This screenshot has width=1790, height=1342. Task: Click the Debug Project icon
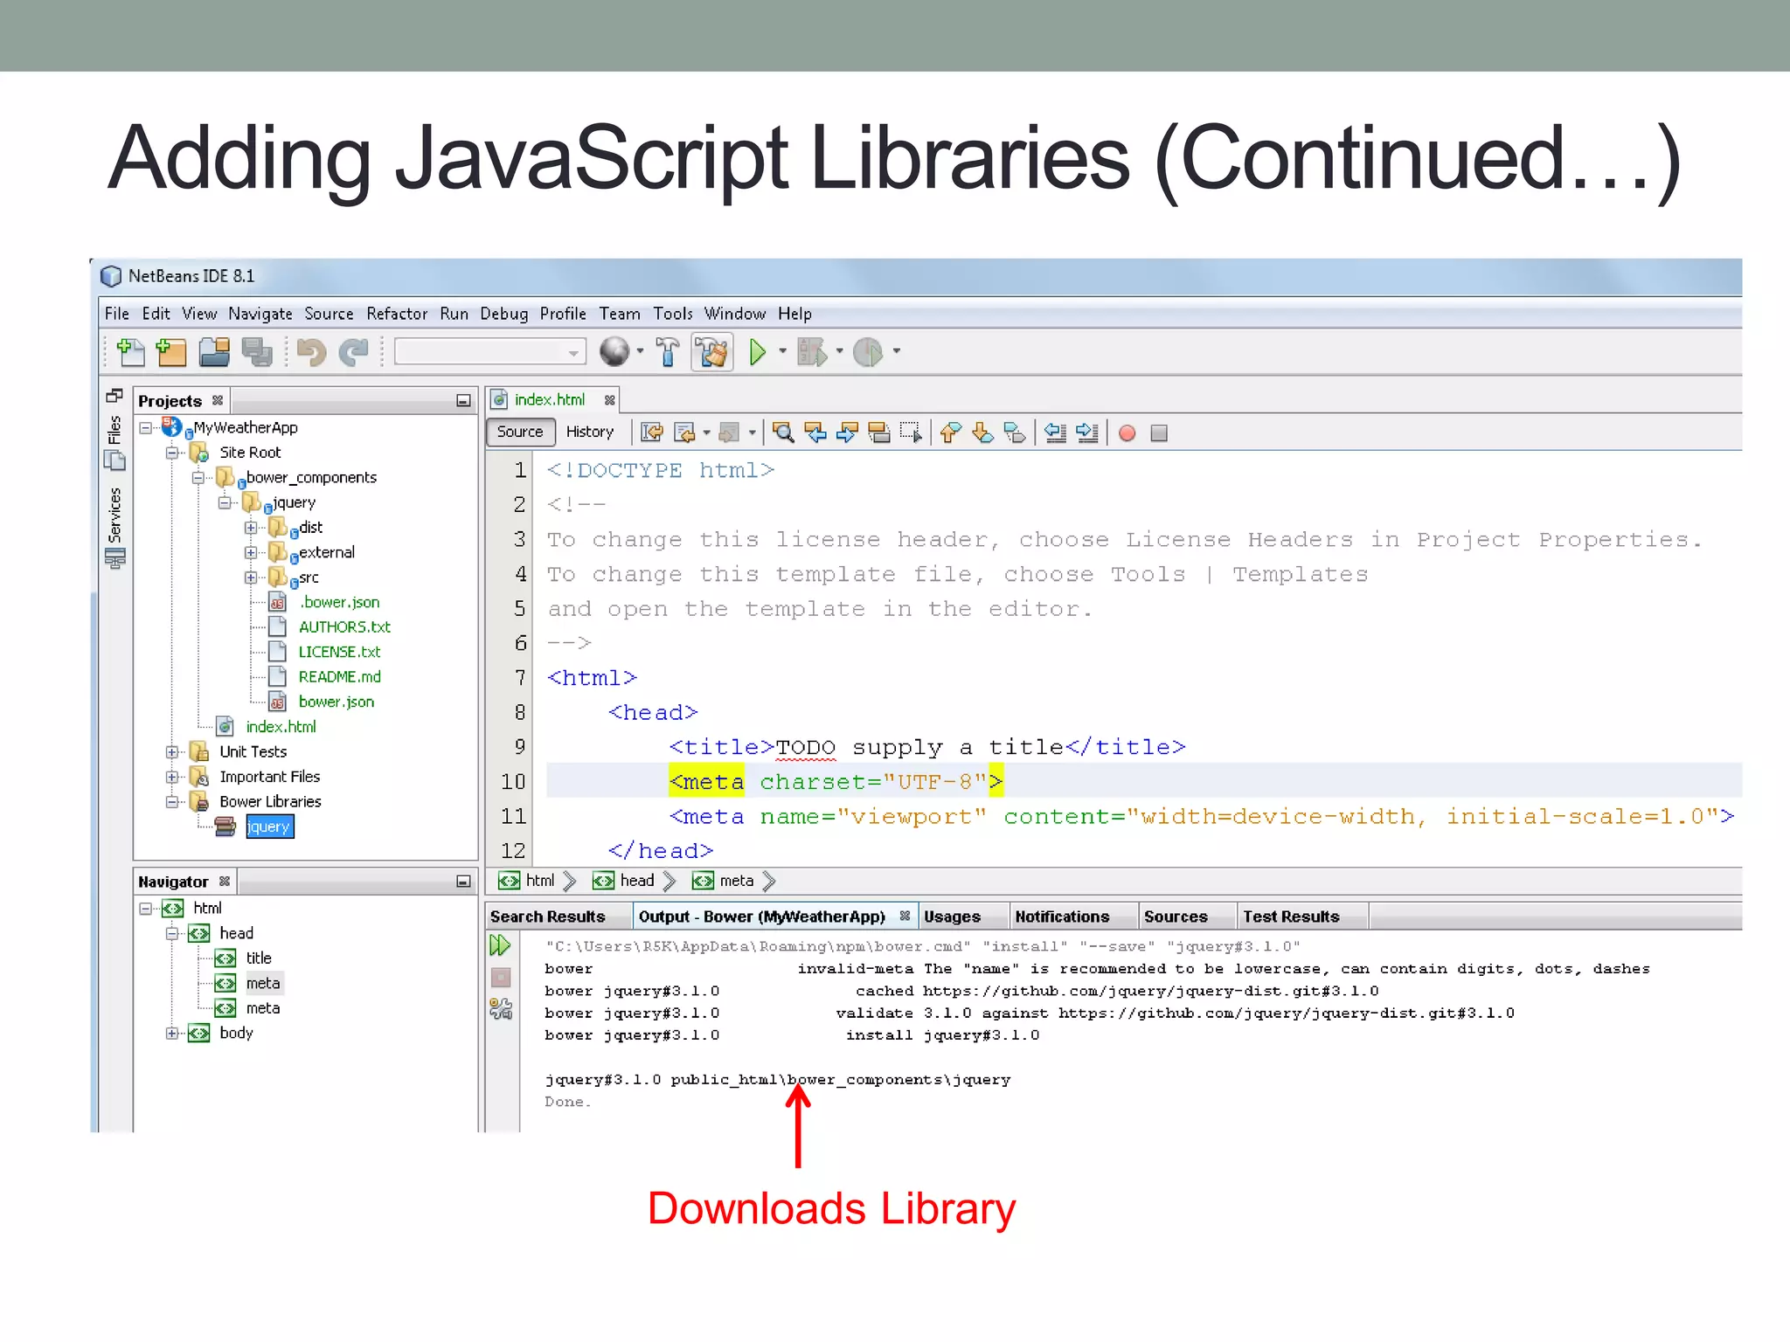812,352
